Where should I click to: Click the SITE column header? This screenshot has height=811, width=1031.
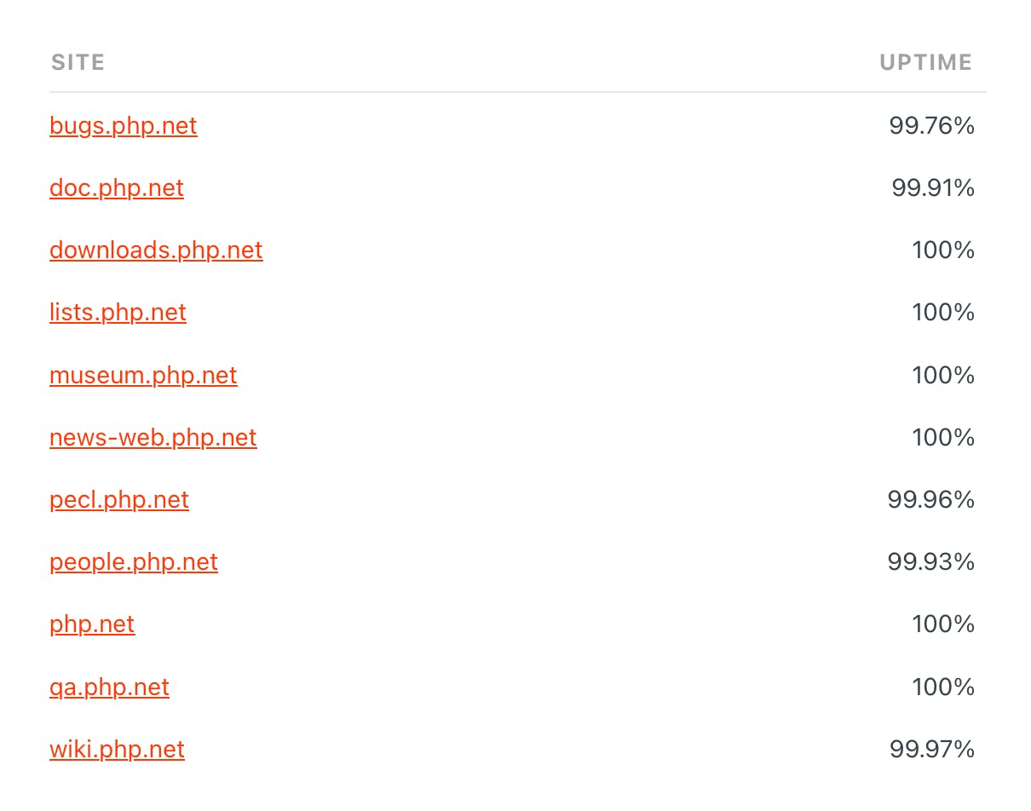click(x=78, y=62)
